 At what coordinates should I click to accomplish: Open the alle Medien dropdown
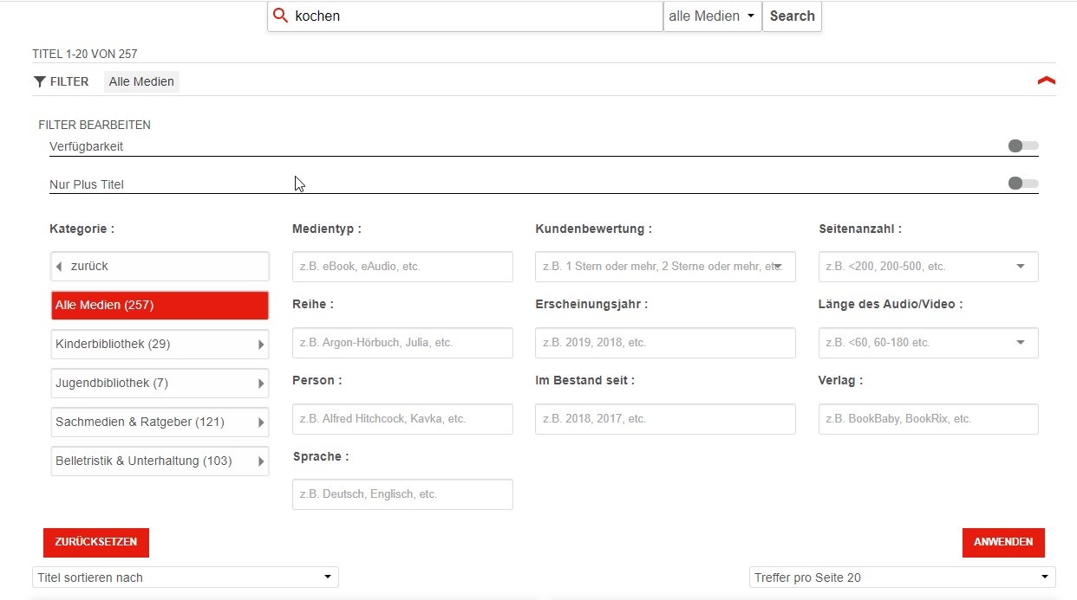click(712, 16)
